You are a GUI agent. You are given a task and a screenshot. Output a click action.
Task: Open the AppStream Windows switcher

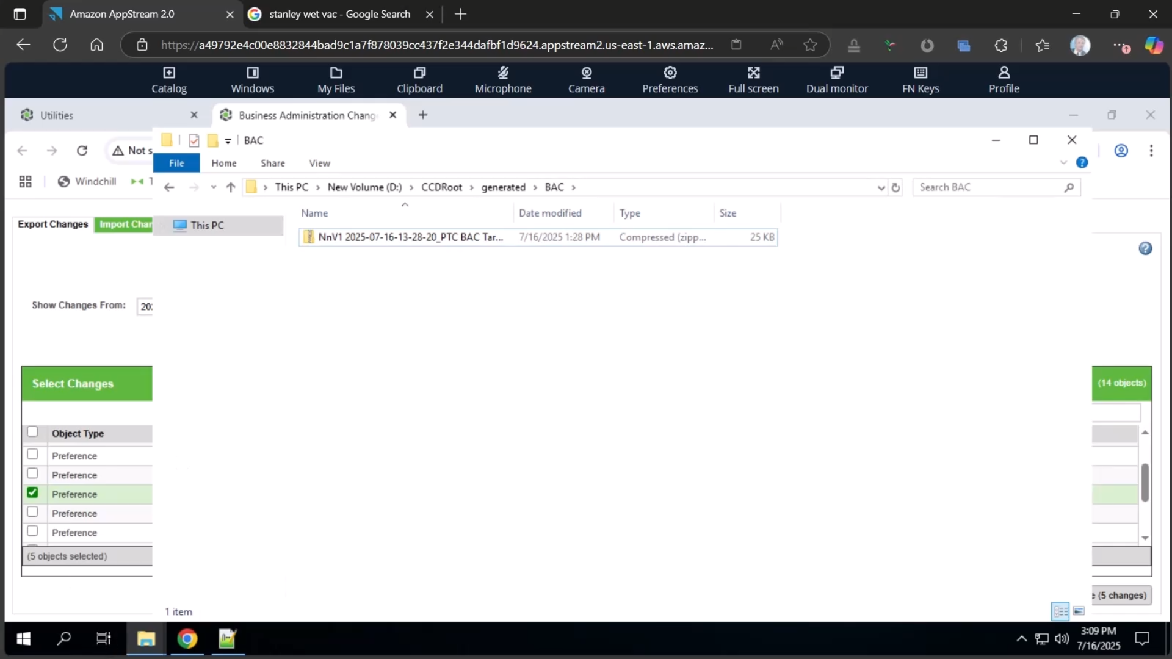click(252, 80)
